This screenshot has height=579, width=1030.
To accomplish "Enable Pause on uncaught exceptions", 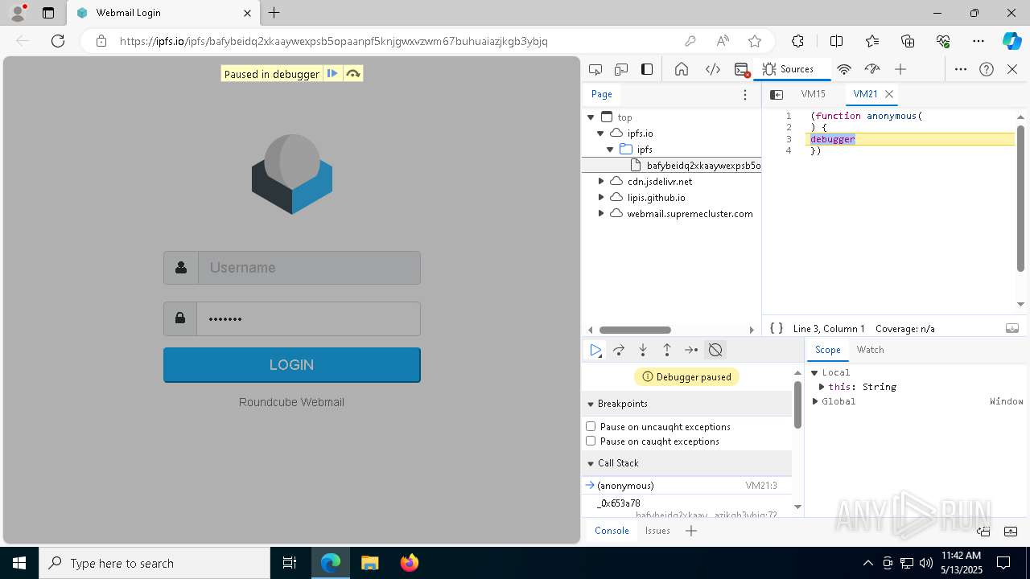I will click(591, 426).
